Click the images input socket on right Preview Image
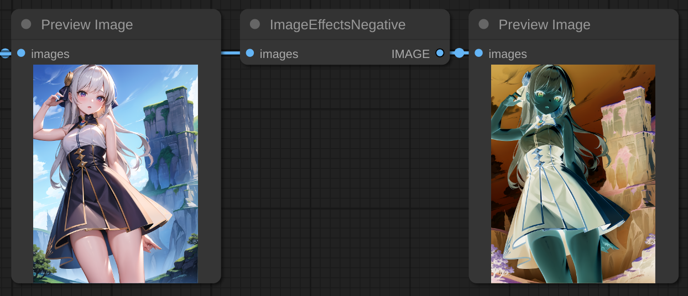This screenshot has width=688, height=296. 479,53
